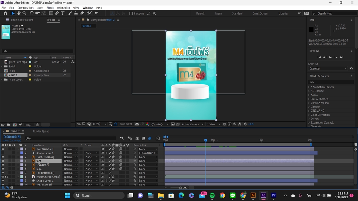The width and height of the screenshot is (358, 201).
Task: Switch to the Learn workspace
Action: (218, 13)
